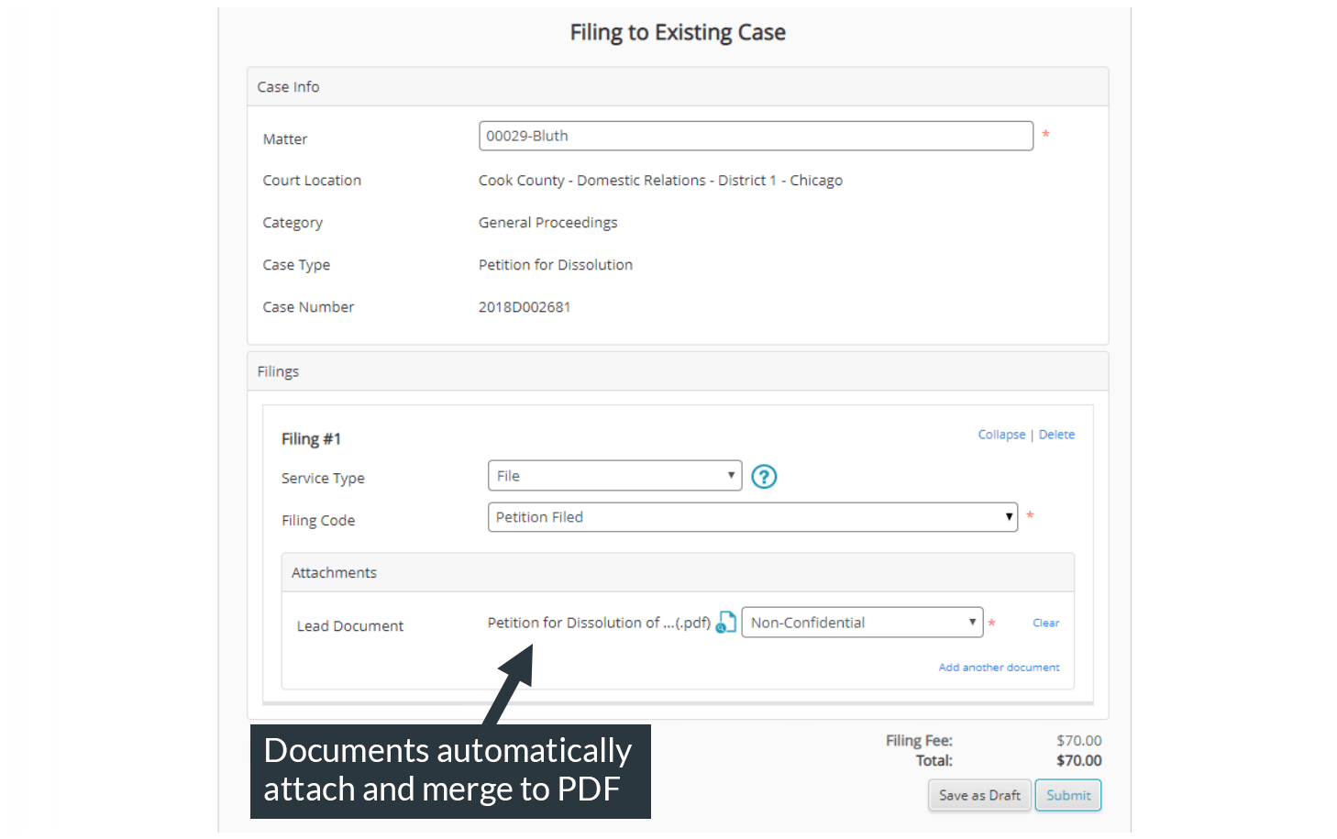Delete Filing #1
The width and height of the screenshot is (1337, 839).
point(1056,435)
